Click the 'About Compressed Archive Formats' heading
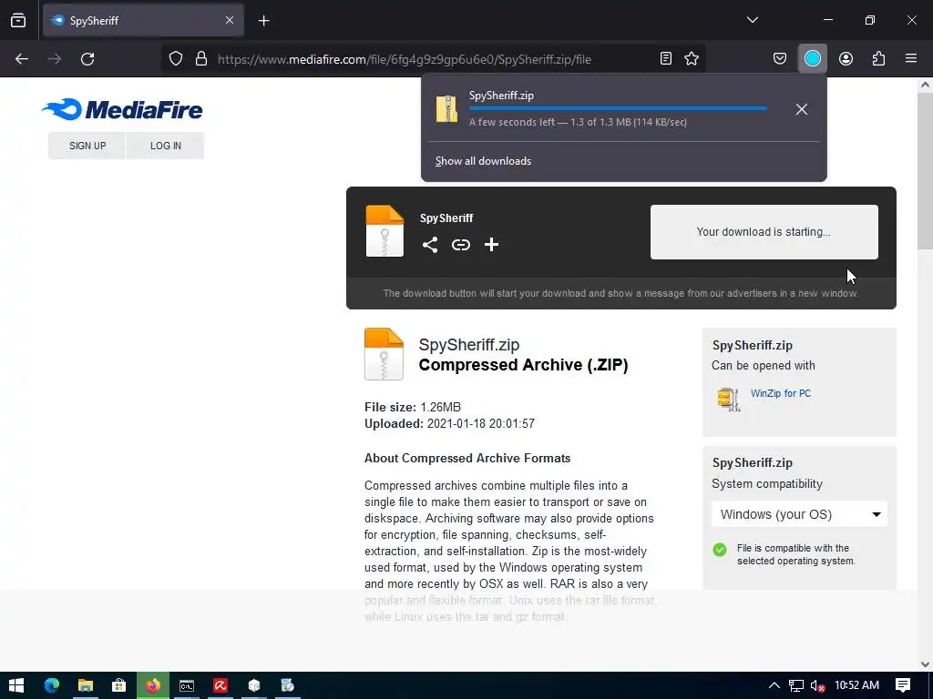The width and height of the screenshot is (933, 699). pyautogui.click(x=467, y=459)
